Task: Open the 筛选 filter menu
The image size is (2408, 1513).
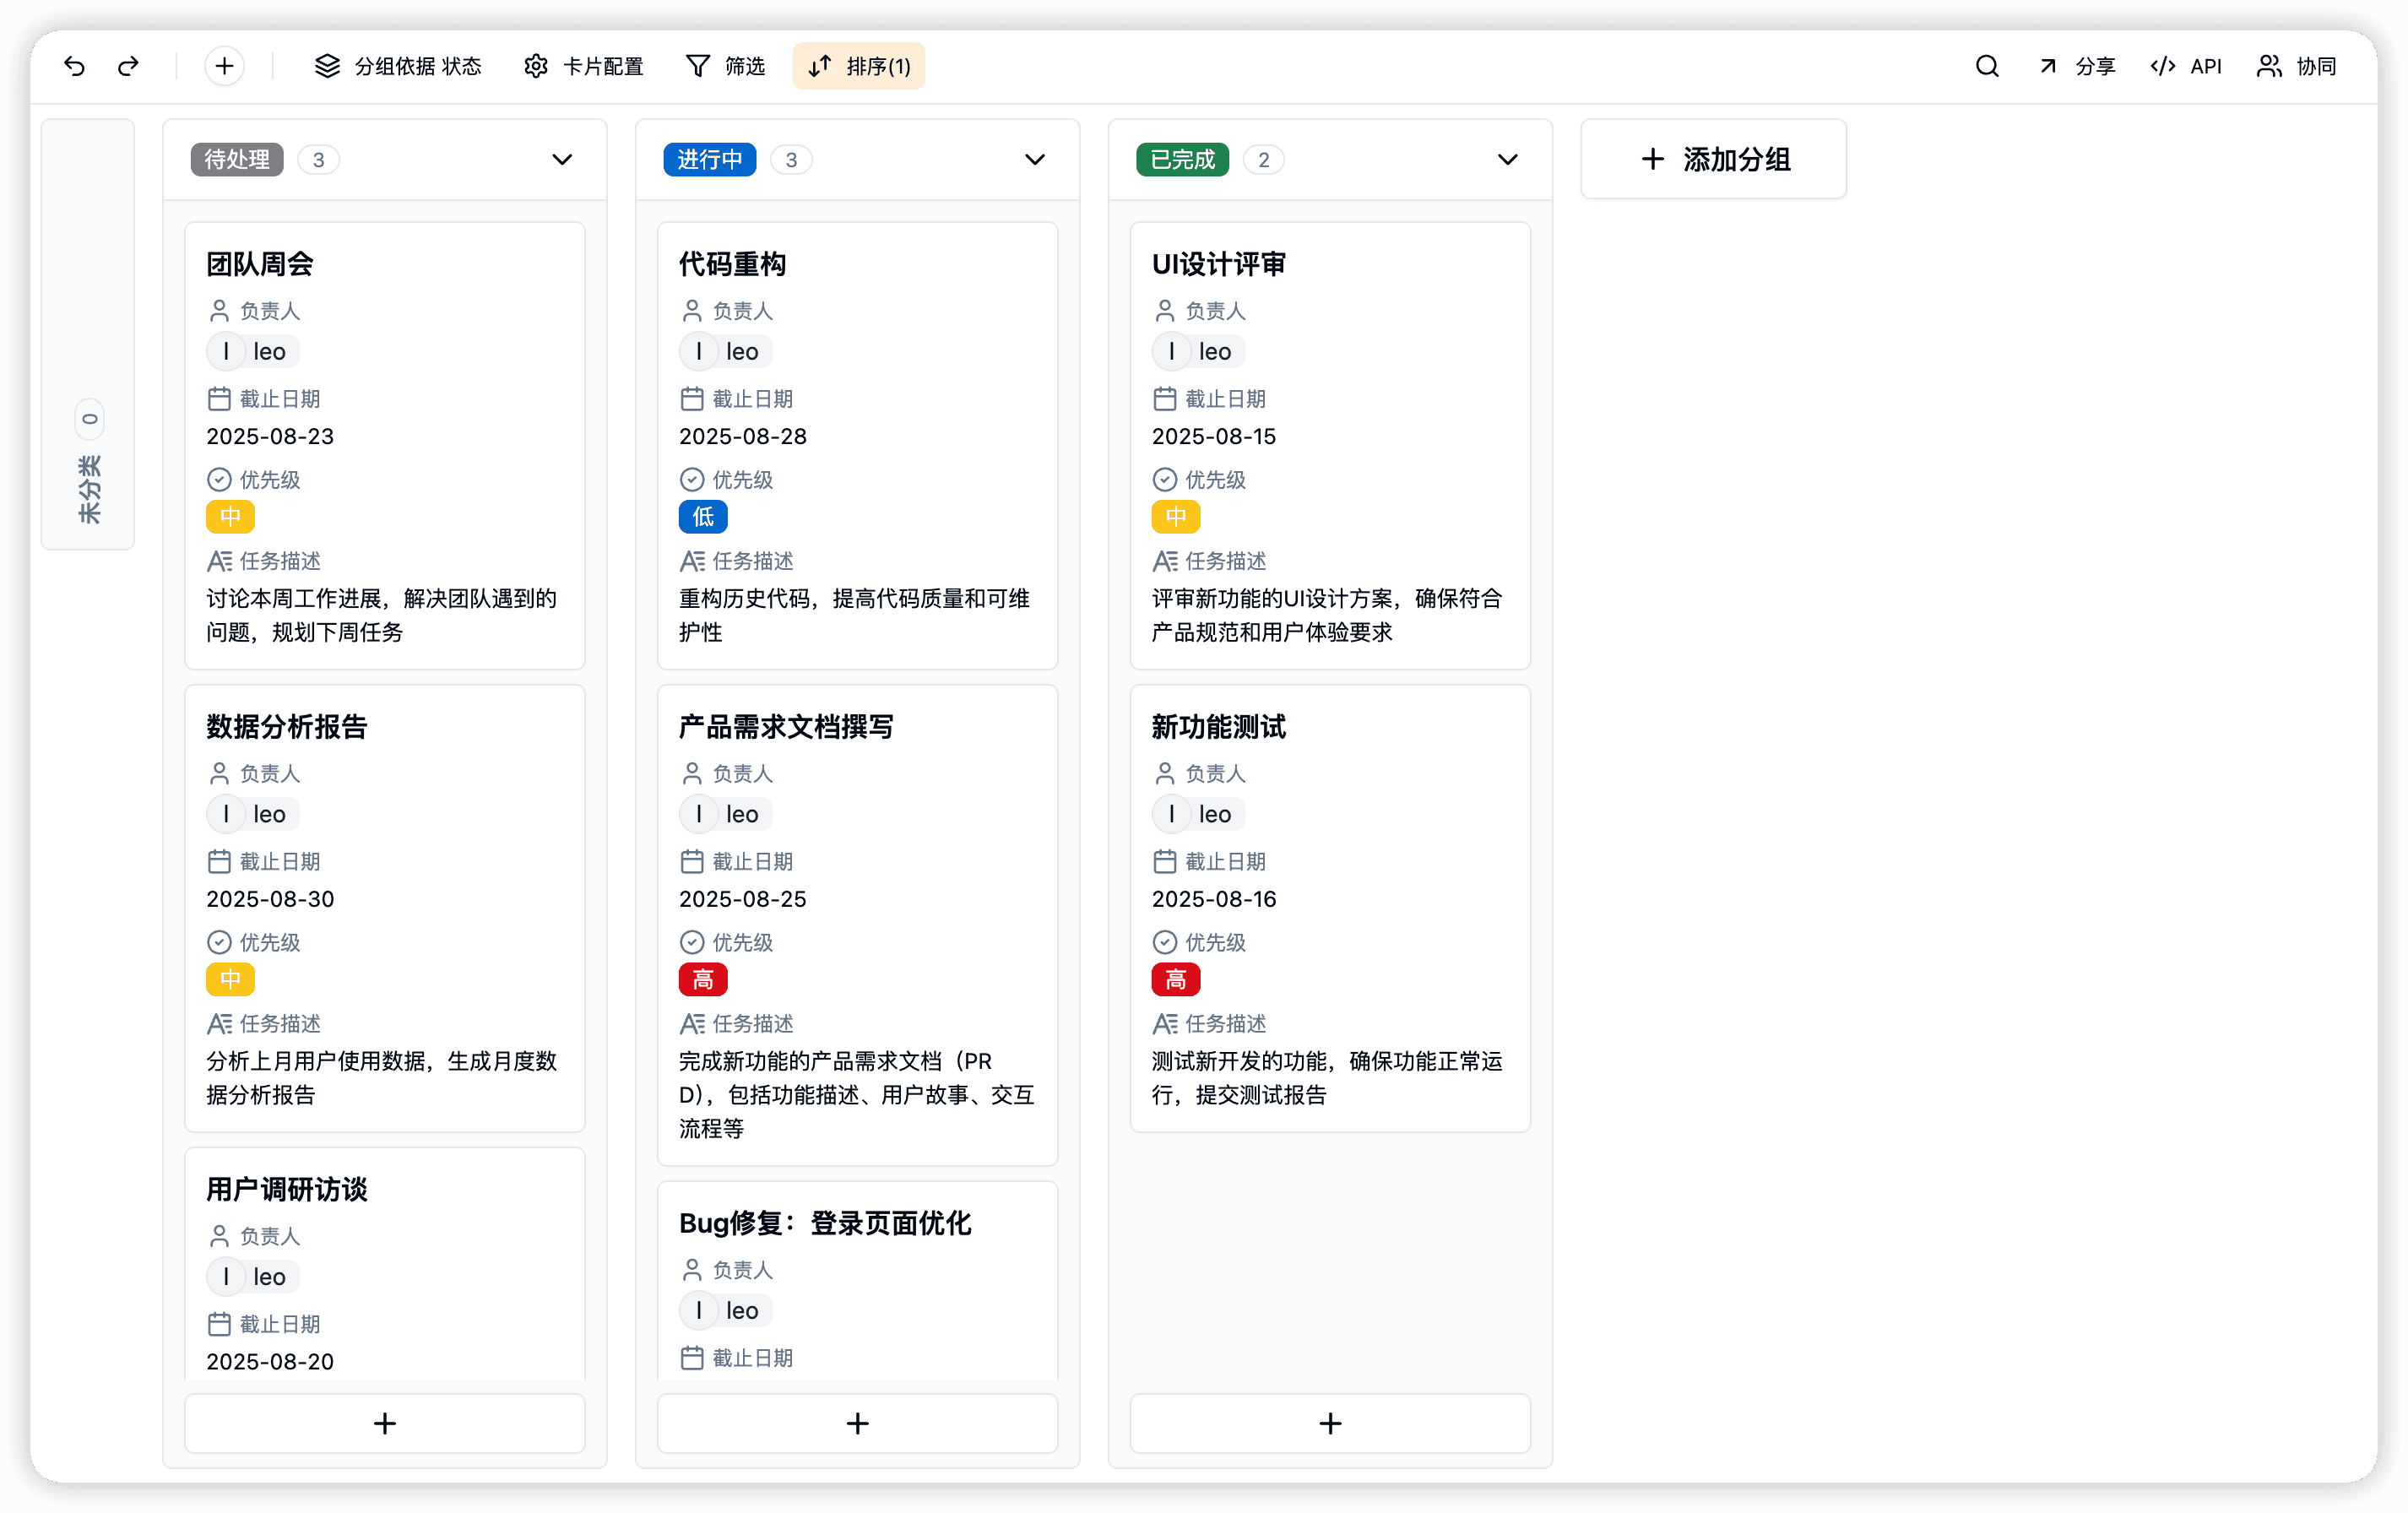Action: coord(725,66)
